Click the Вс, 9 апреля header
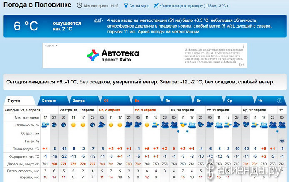The image size is (289, 182). [145, 110]
